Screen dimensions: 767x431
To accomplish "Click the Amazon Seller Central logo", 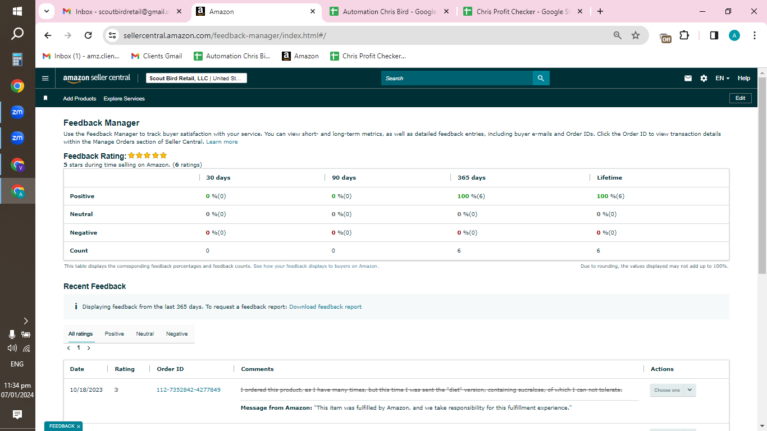I will (x=97, y=79).
